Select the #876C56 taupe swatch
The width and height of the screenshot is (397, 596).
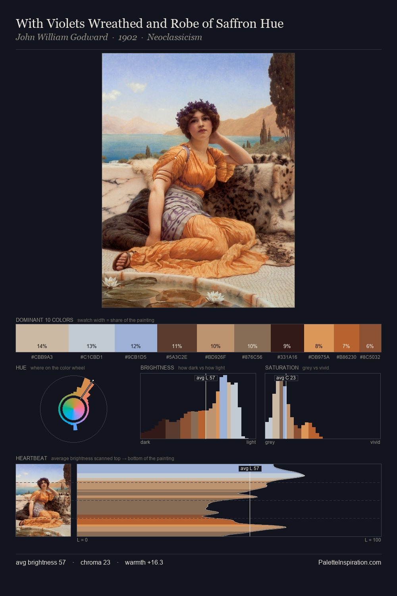(252, 338)
